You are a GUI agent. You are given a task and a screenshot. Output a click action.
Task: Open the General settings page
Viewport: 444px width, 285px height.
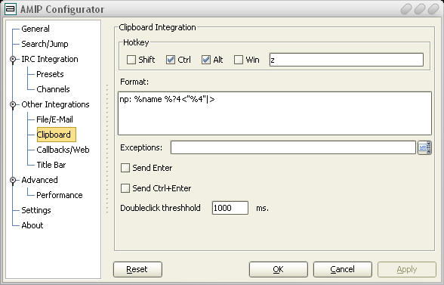tap(35, 29)
